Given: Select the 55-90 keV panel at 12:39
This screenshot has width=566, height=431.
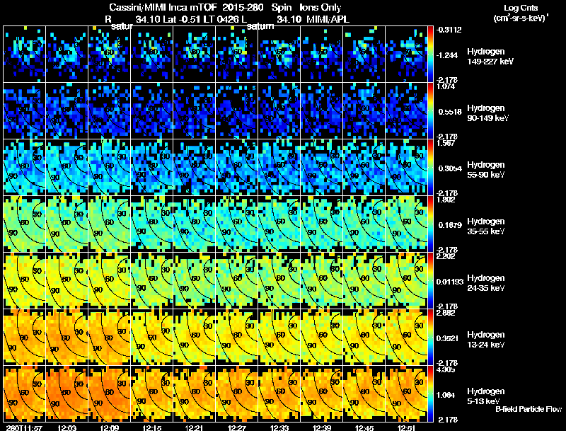Looking at the screenshot, I should click(x=322, y=168).
